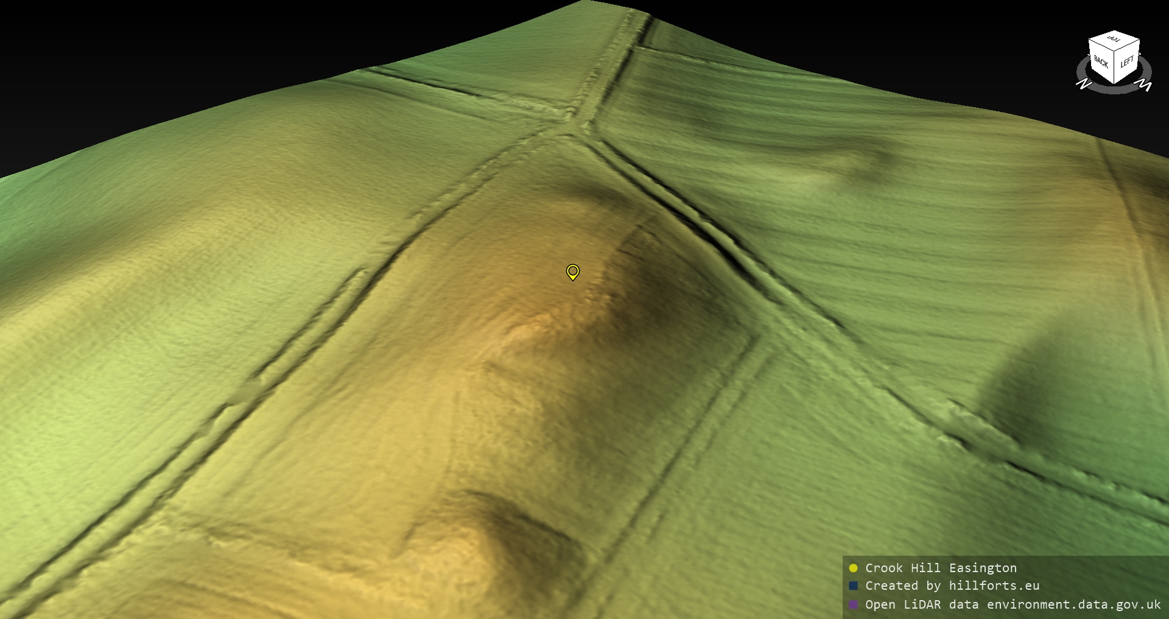Click the purple legend square
1169x619 pixels.
853,604
